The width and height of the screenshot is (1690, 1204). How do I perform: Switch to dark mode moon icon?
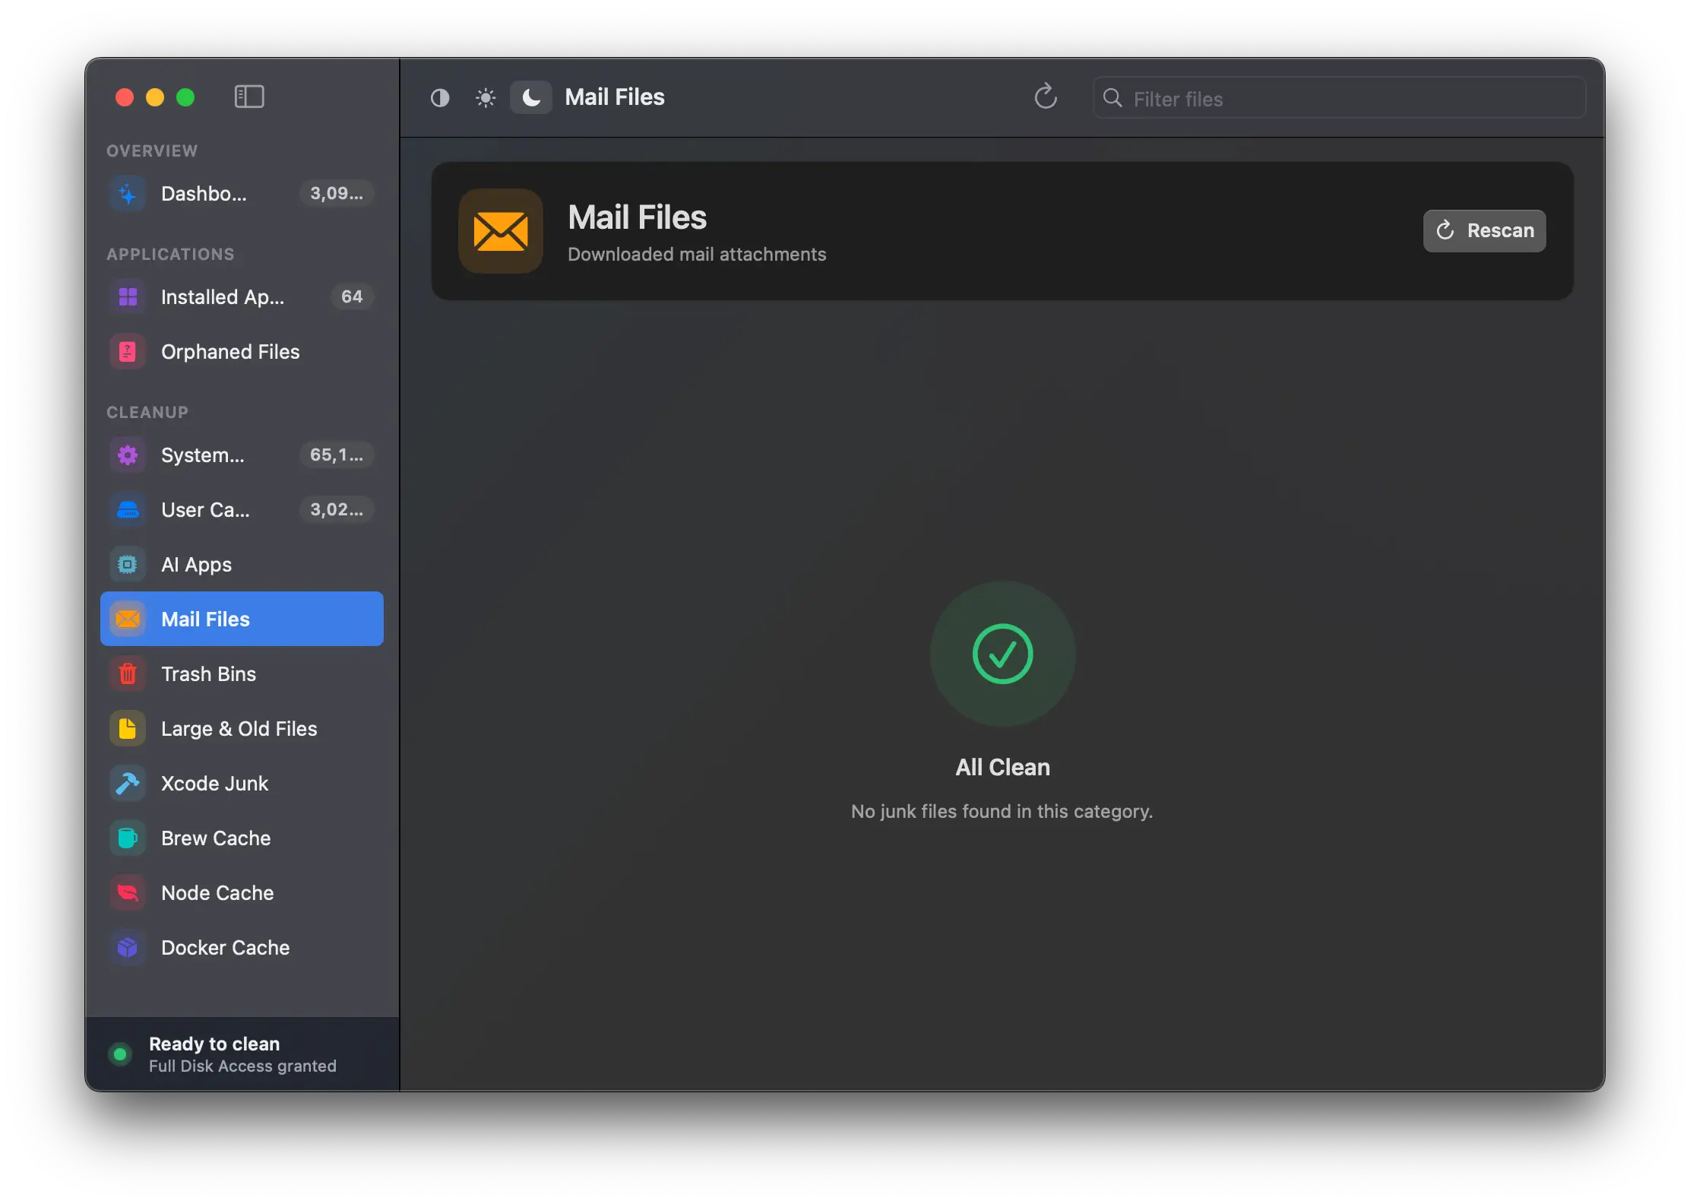coord(531,97)
